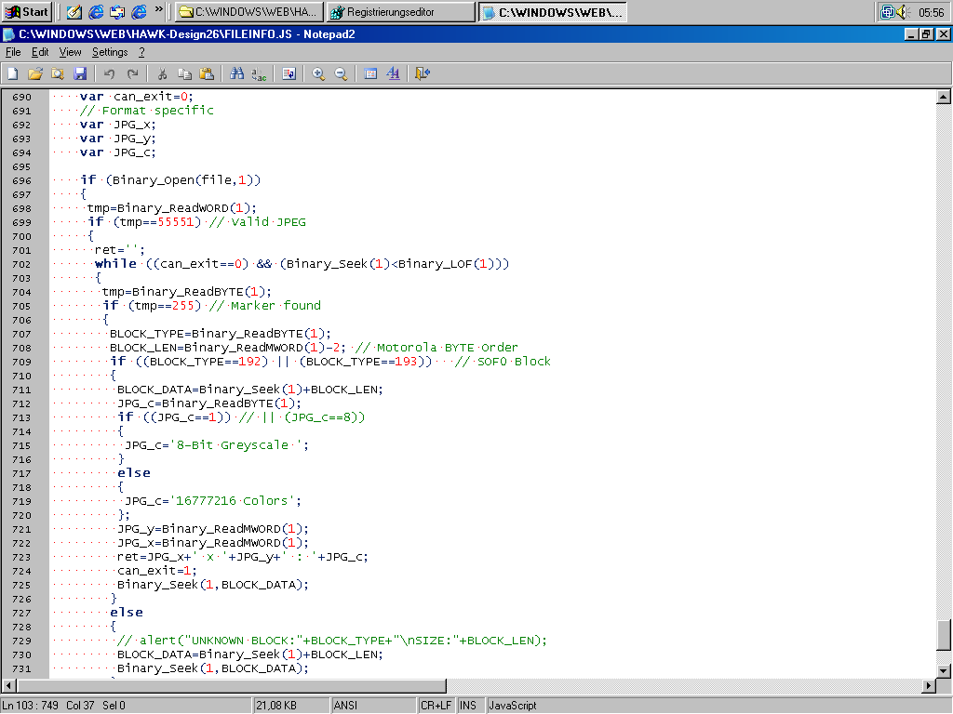
Task: Open the syntax scheme selection icon
Action: 370,74
